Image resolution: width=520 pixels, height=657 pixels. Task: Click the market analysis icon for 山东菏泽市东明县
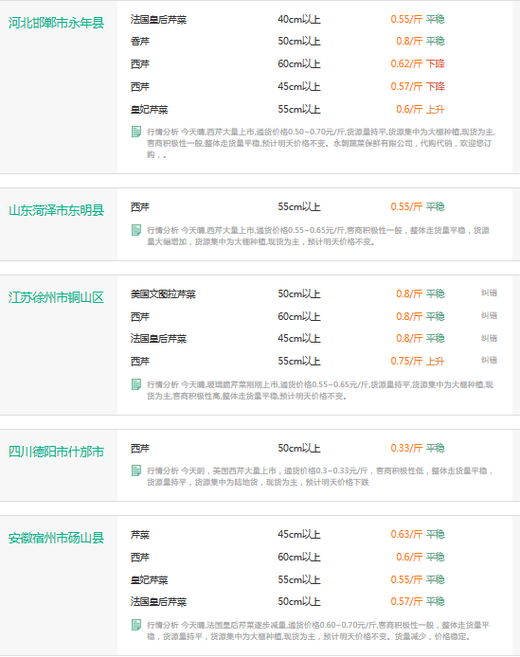pyautogui.click(x=136, y=230)
